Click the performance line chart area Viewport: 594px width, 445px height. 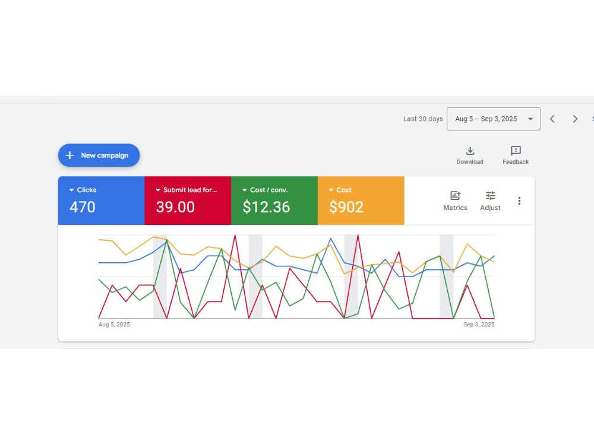click(x=297, y=276)
